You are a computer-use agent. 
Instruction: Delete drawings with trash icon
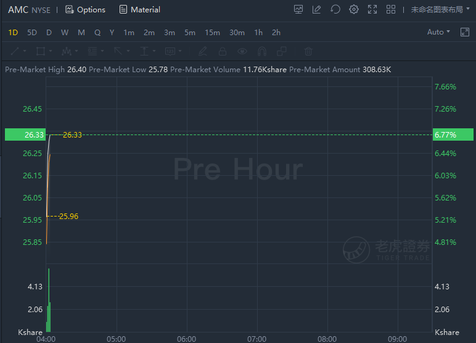coord(308,51)
